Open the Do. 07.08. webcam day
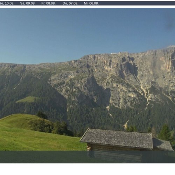175x175 pixels. coord(70,3)
